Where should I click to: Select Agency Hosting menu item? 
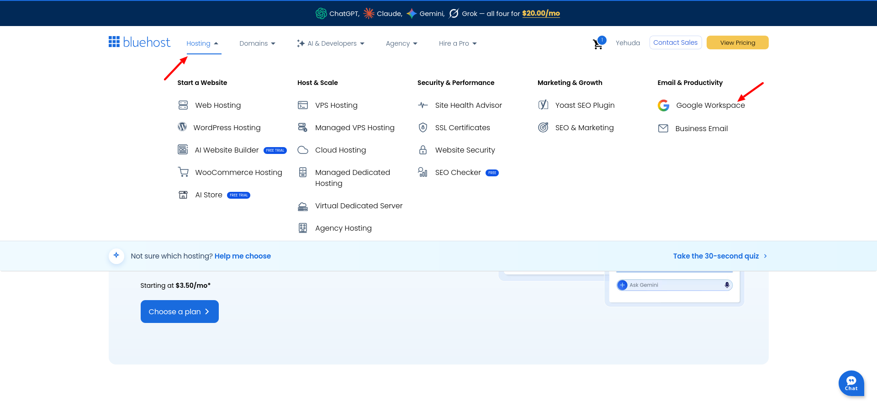343,228
